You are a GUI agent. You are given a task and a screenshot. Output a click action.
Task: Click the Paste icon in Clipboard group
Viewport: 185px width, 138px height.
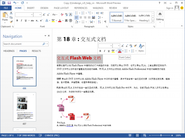pyautogui.click(x=5, y=17)
